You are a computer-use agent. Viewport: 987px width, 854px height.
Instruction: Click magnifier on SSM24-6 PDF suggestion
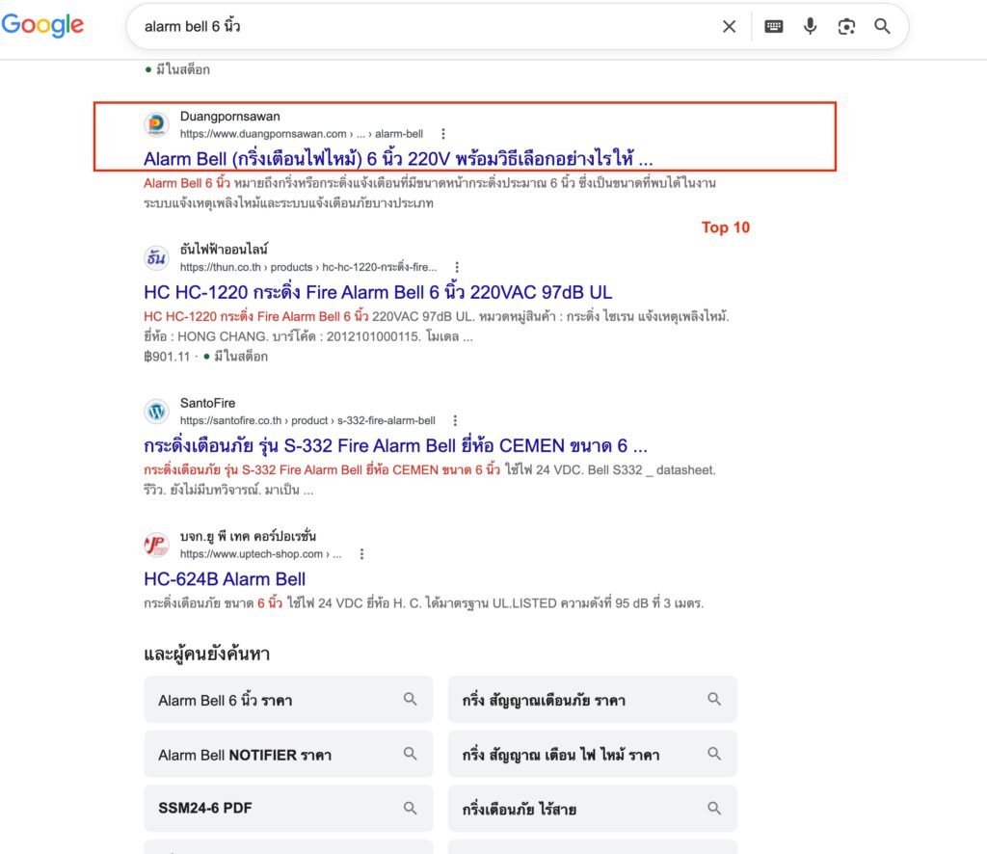[x=411, y=808]
